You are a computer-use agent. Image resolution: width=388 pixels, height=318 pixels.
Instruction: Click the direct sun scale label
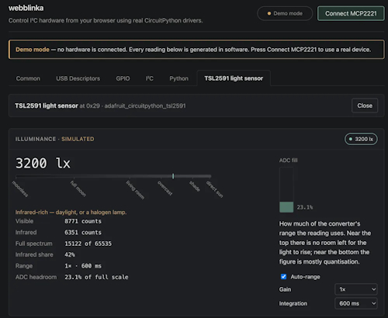pyautogui.click(x=214, y=189)
